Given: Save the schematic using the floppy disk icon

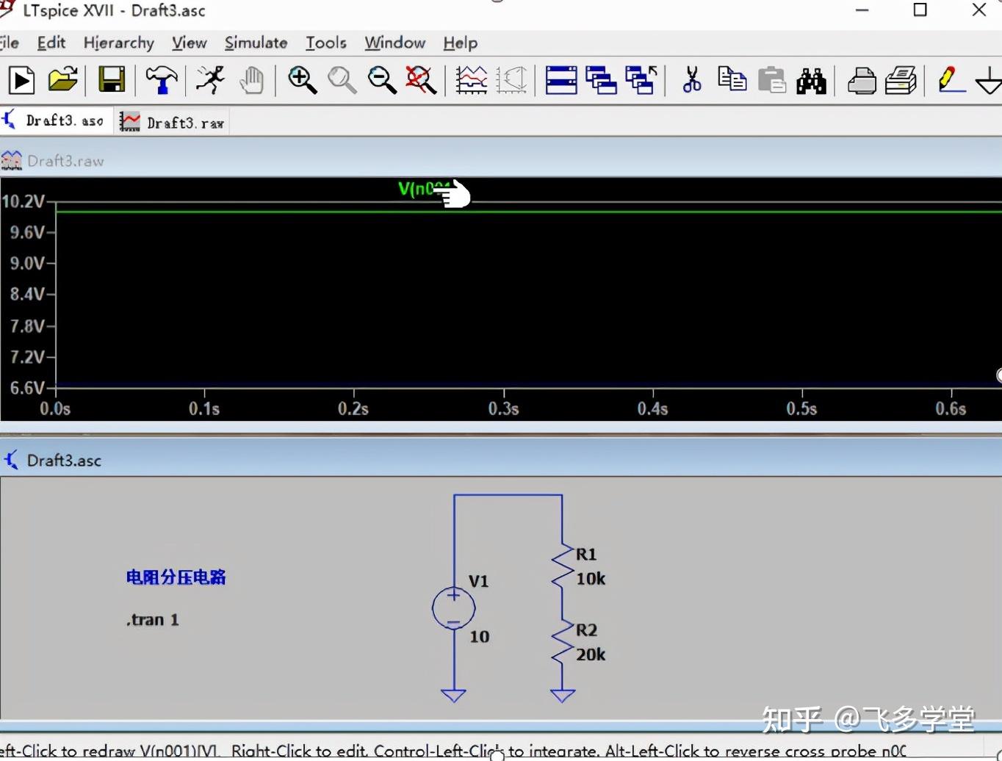Looking at the screenshot, I should pos(111,80).
